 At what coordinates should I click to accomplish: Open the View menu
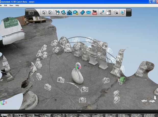(11, 5)
